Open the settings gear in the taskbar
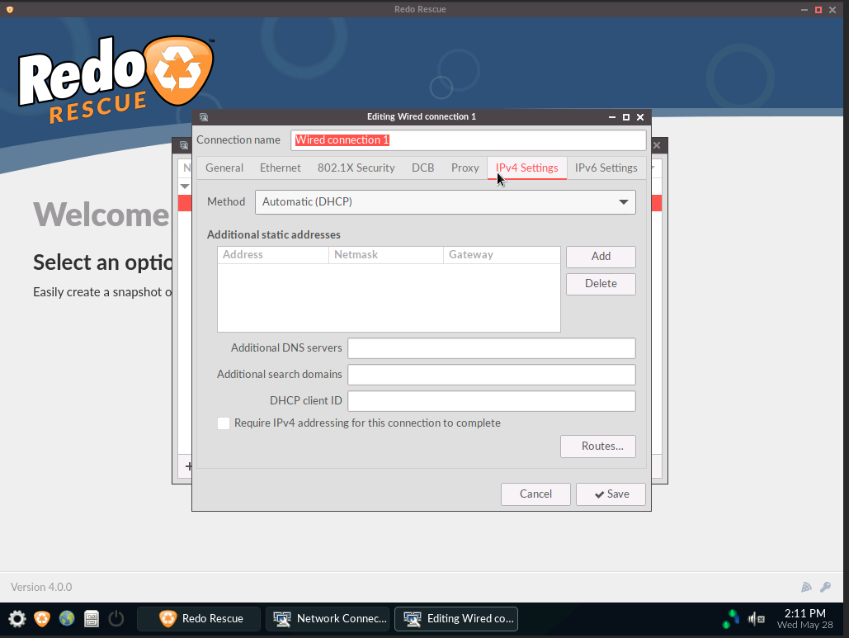Image resolution: width=849 pixels, height=638 pixels. coord(17,618)
